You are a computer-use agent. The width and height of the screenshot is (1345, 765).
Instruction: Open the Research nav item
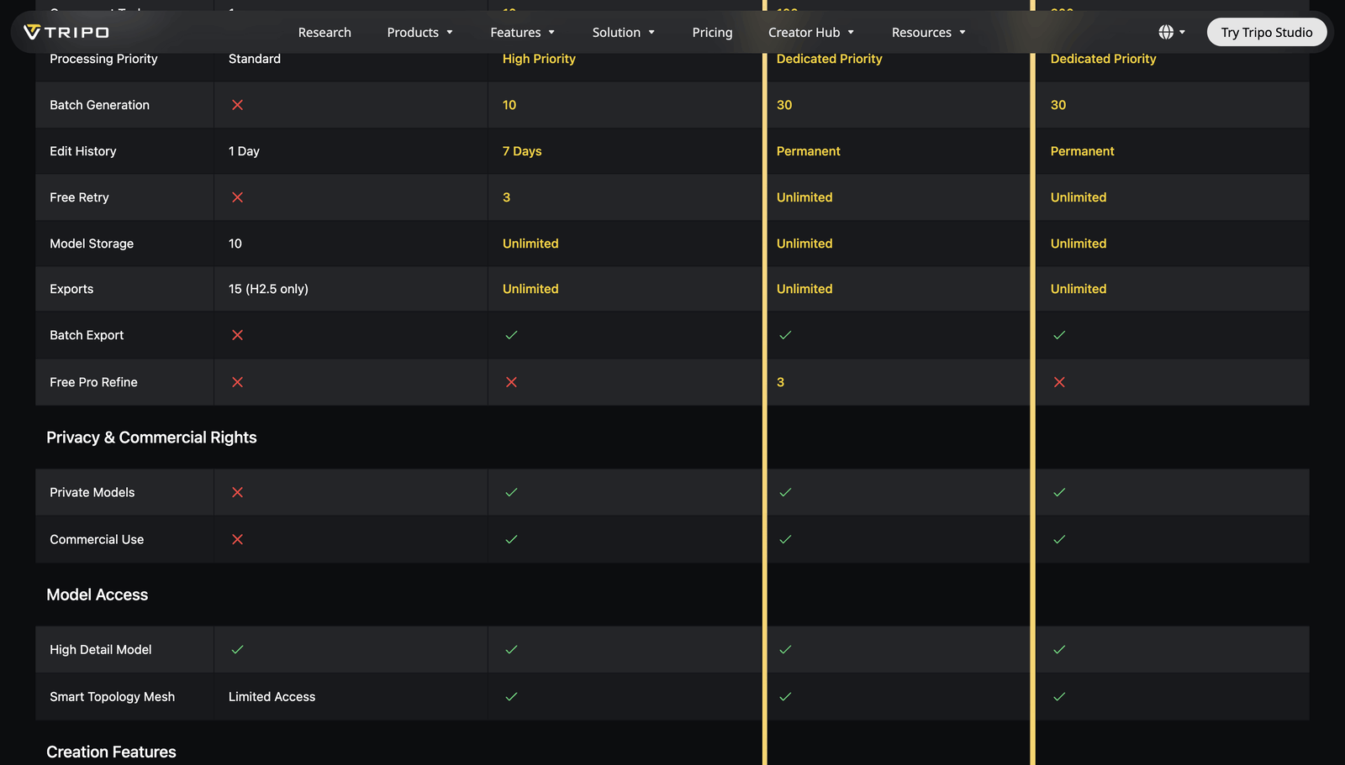[324, 32]
